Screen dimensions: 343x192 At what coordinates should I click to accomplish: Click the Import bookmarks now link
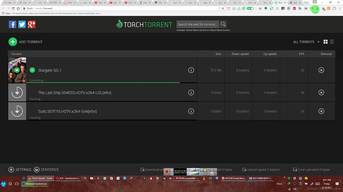[89, 13]
